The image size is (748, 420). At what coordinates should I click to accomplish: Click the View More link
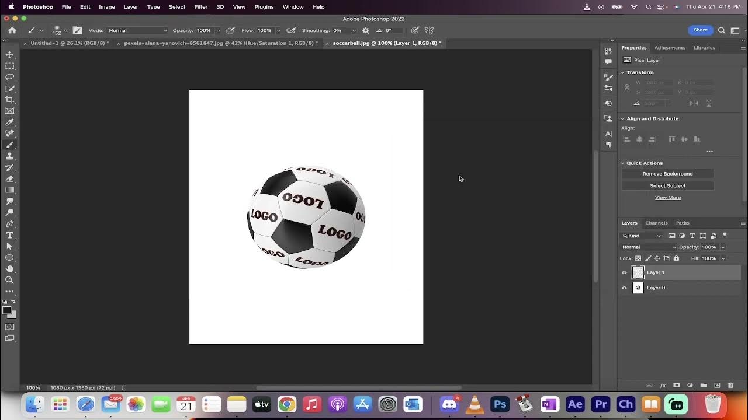point(668,197)
